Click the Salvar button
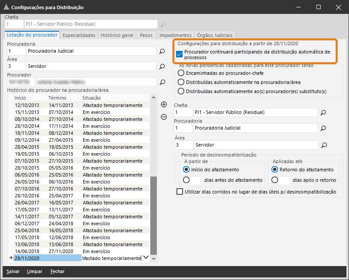 [x=13, y=271]
